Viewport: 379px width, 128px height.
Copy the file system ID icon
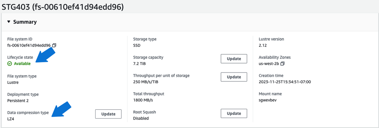pos(54,45)
